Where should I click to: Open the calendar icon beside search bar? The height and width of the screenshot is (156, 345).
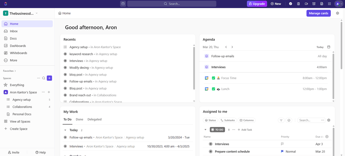click(x=123, y=4)
